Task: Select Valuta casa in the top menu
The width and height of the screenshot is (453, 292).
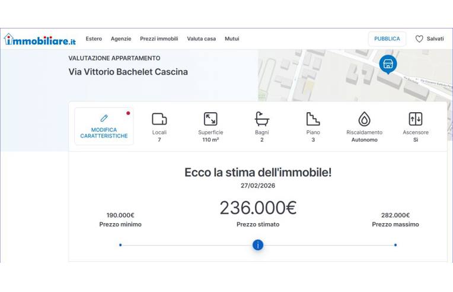Action: 202,39
